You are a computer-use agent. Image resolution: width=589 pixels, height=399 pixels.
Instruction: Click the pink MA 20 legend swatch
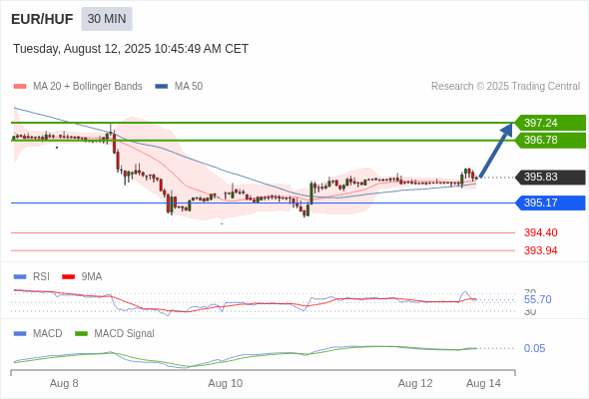pos(20,87)
